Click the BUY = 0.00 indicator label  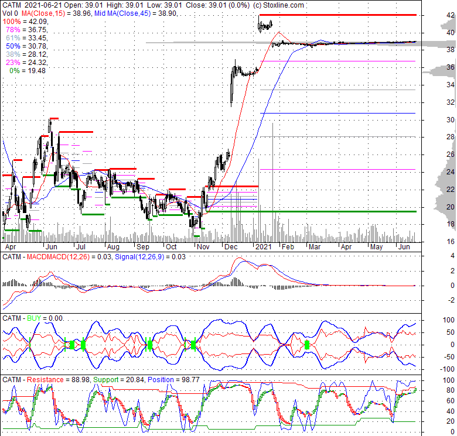(x=45, y=318)
